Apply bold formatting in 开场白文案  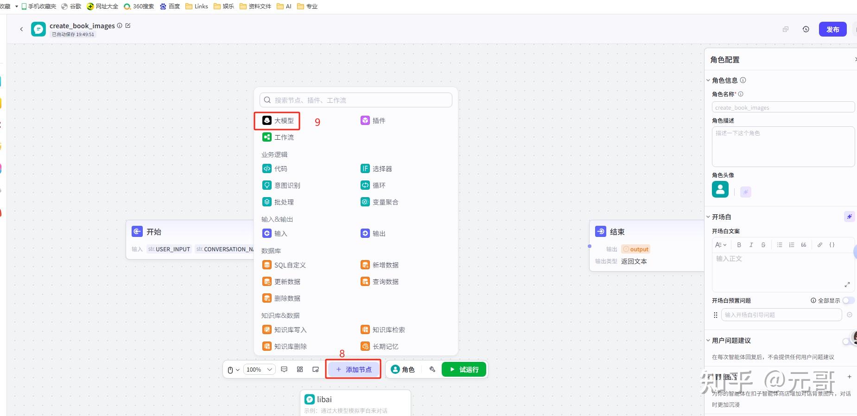pos(739,245)
